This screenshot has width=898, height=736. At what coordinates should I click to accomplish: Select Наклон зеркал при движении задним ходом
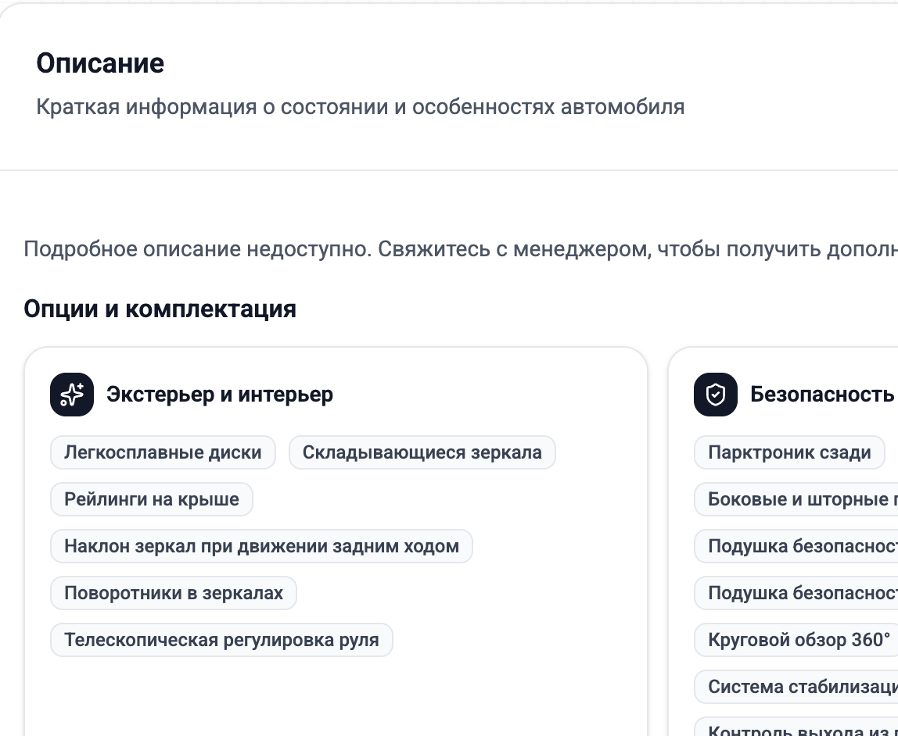[x=261, y=545]
